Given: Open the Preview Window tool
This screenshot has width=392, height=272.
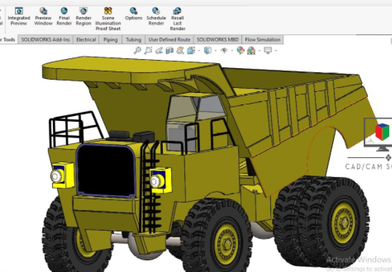Looking at the screenshot, I should click(x=43, y=16).
